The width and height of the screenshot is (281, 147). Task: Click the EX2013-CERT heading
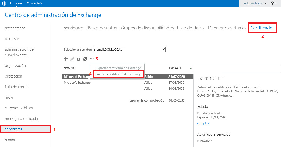click(210, 79)
